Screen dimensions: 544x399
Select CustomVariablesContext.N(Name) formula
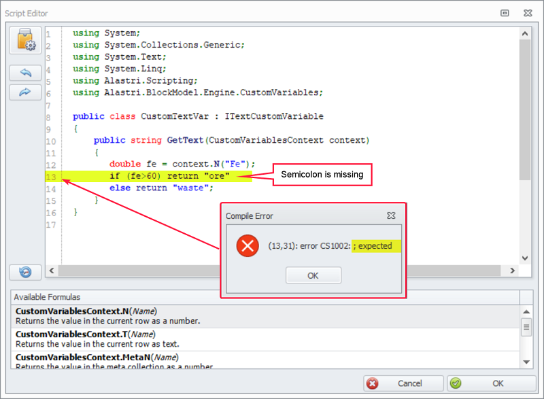point(265,316)
